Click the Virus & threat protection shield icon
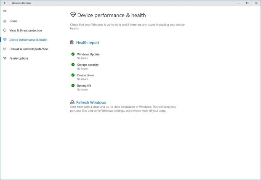261x180 pixels. 5,30
